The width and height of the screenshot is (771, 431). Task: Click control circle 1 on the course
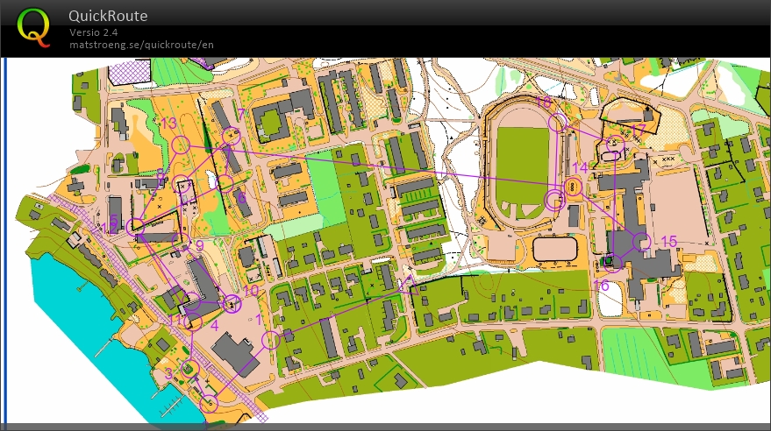click(x=271, y=340)
